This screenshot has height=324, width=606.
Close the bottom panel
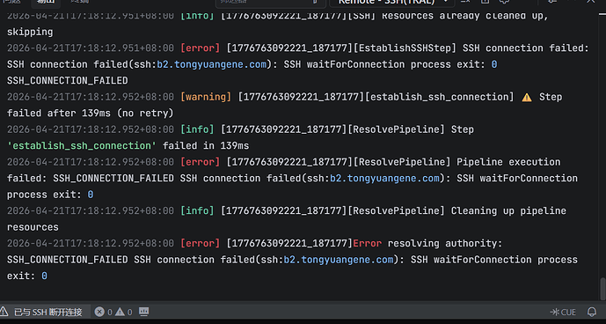coord(591,2)
